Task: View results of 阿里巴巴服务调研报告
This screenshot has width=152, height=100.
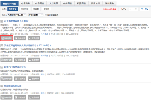Action: [34, 79]
